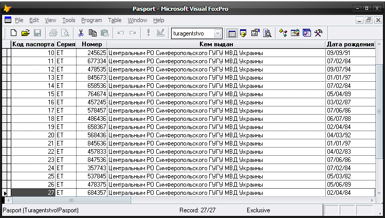
Task: Click the Copy toolbar icon
Action: 93,33
